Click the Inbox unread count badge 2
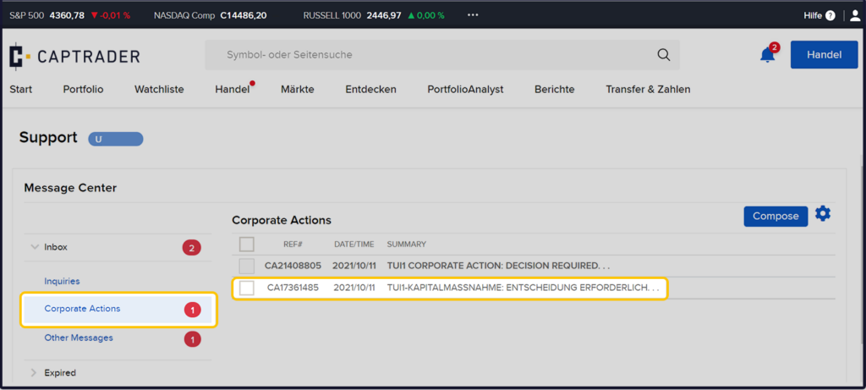This screenshot has width=866, height=390. (x=192, y=248)
